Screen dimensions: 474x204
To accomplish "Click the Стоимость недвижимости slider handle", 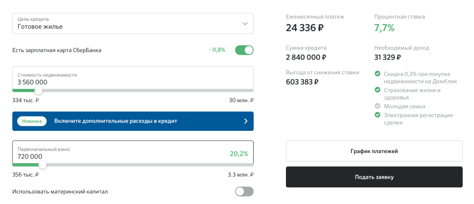I will (38, 90).
